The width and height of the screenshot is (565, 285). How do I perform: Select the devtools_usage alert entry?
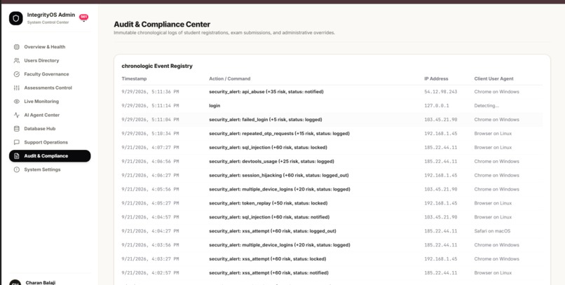[x=332, y=162]
